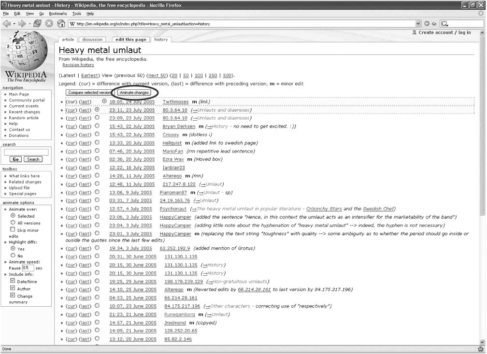Expand the Back button history dropdown arrow
487x354 pixels.
tap(14, 23)
